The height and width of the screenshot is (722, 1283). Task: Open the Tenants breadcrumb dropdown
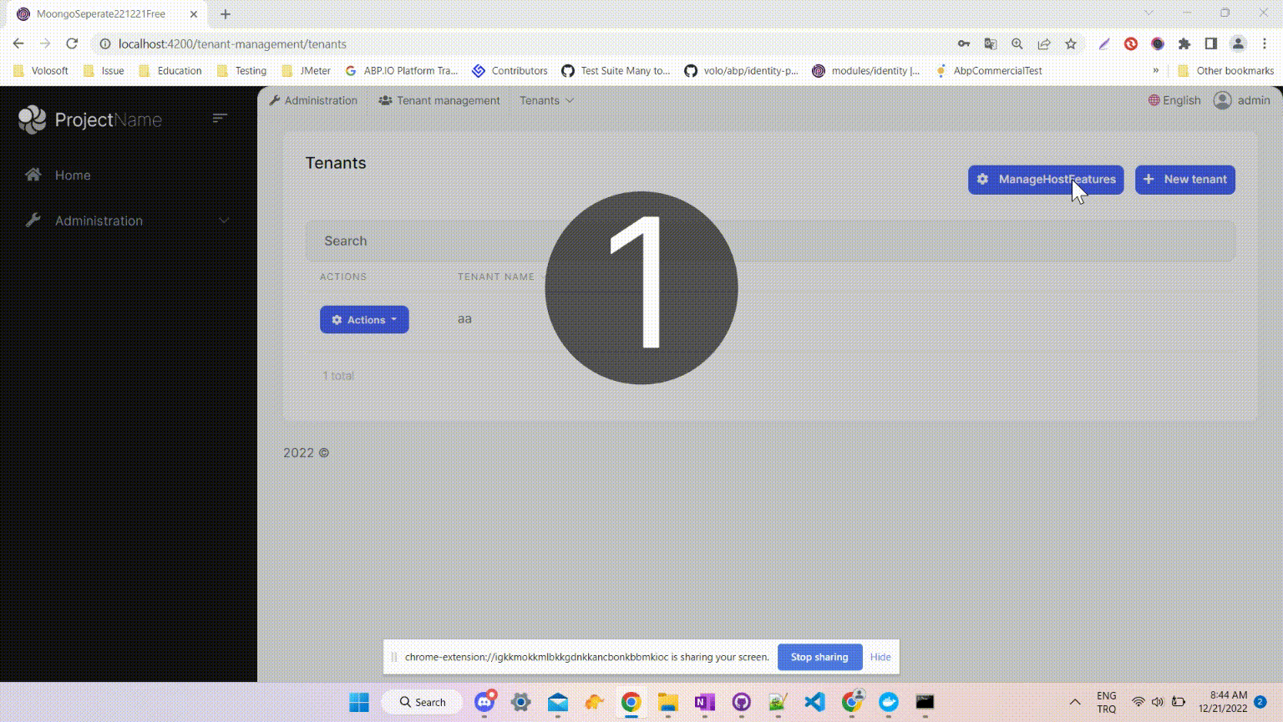546,100
